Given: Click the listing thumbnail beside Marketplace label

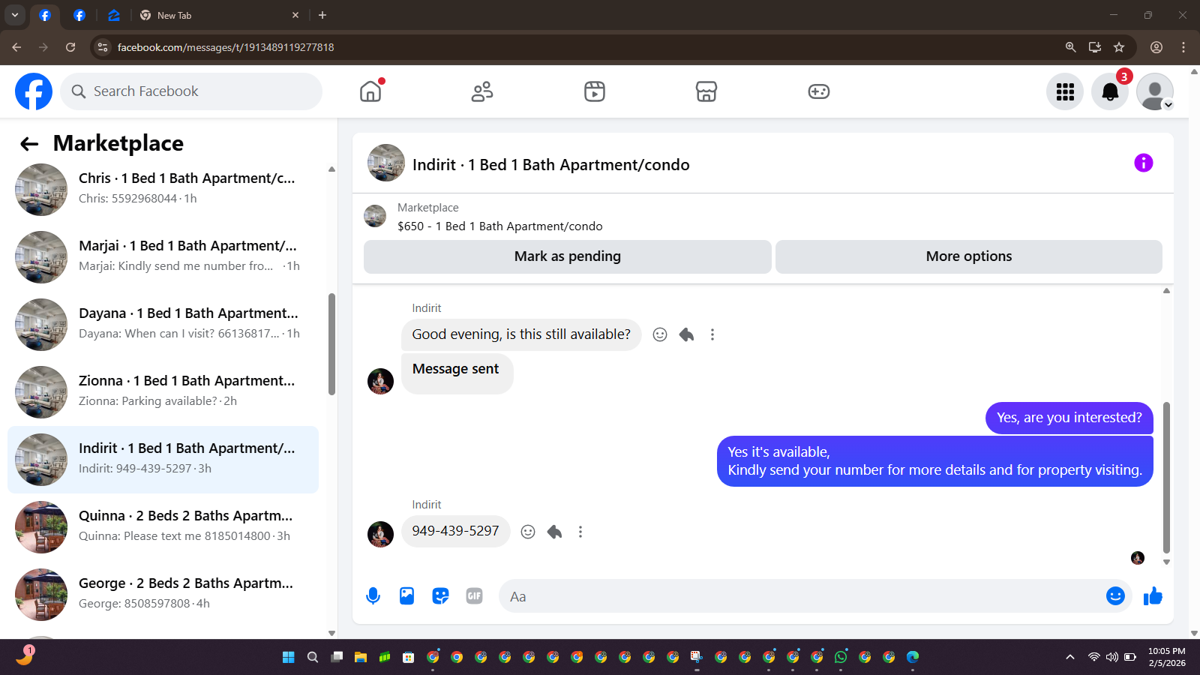Looking at the screenshot, I should point(375,216).
